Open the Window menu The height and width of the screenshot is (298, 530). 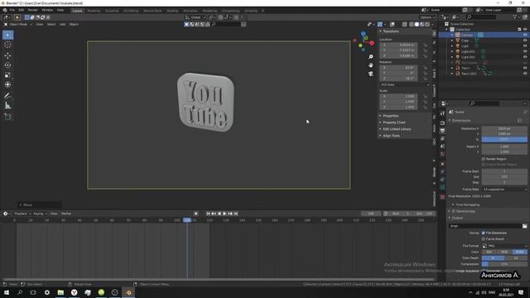click(47, 10)
